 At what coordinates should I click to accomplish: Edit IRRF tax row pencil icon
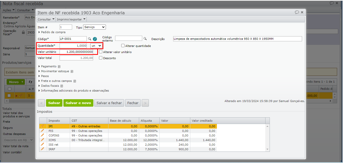42,149
